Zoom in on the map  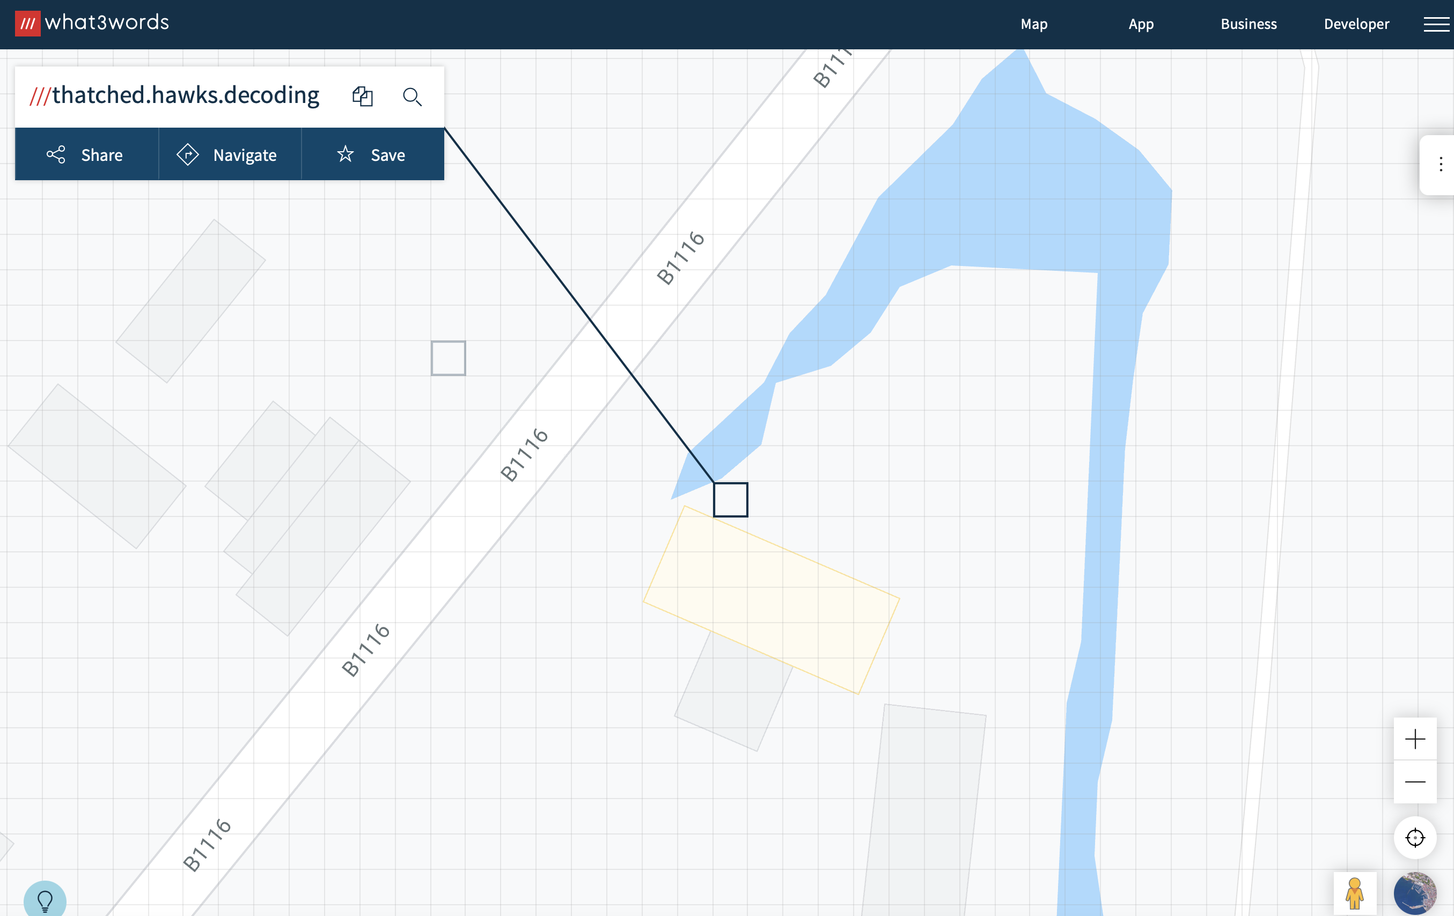(1415, 738)
